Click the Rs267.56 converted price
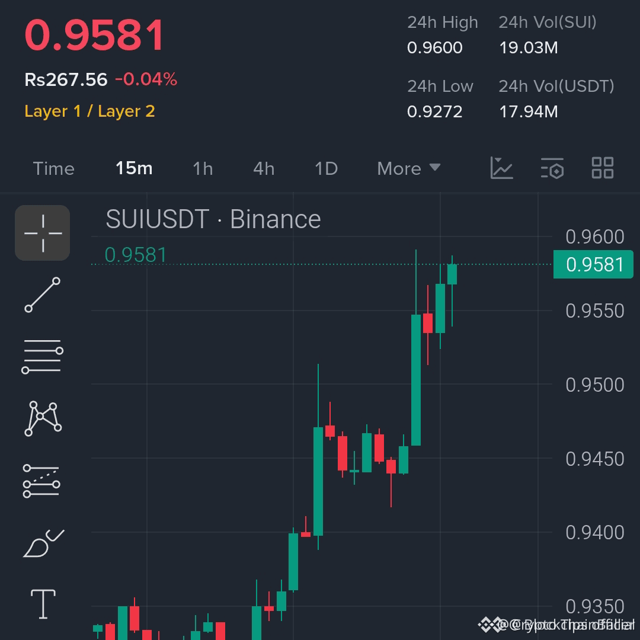The width and height of the screenshot is (640, 640). click(x=66, y=79)
